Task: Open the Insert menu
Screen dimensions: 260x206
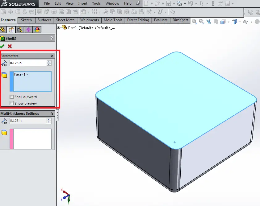Action: click(x=83, y=3)
